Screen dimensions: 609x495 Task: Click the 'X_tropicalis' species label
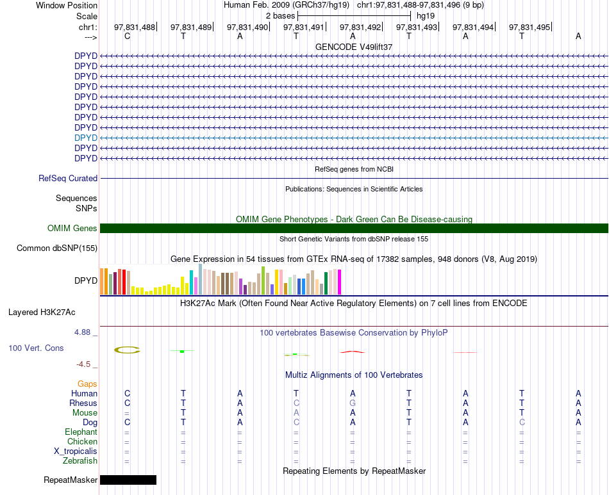click(x=76, y=451)
